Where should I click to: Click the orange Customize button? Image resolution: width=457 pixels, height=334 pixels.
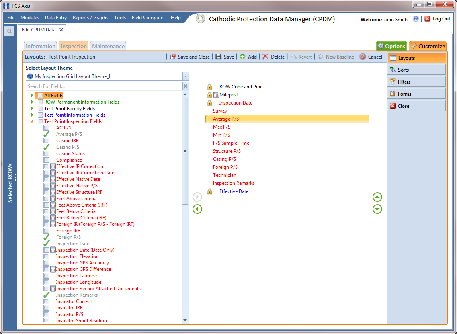coord(428,46)
